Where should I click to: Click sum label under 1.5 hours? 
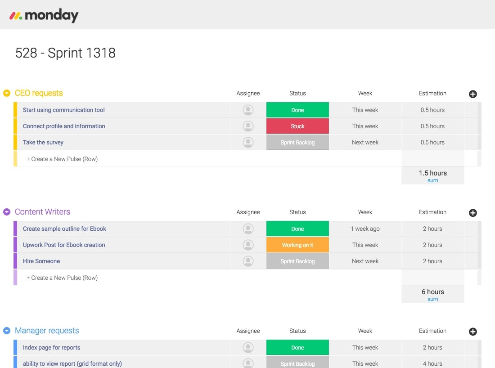coord(432,180)
